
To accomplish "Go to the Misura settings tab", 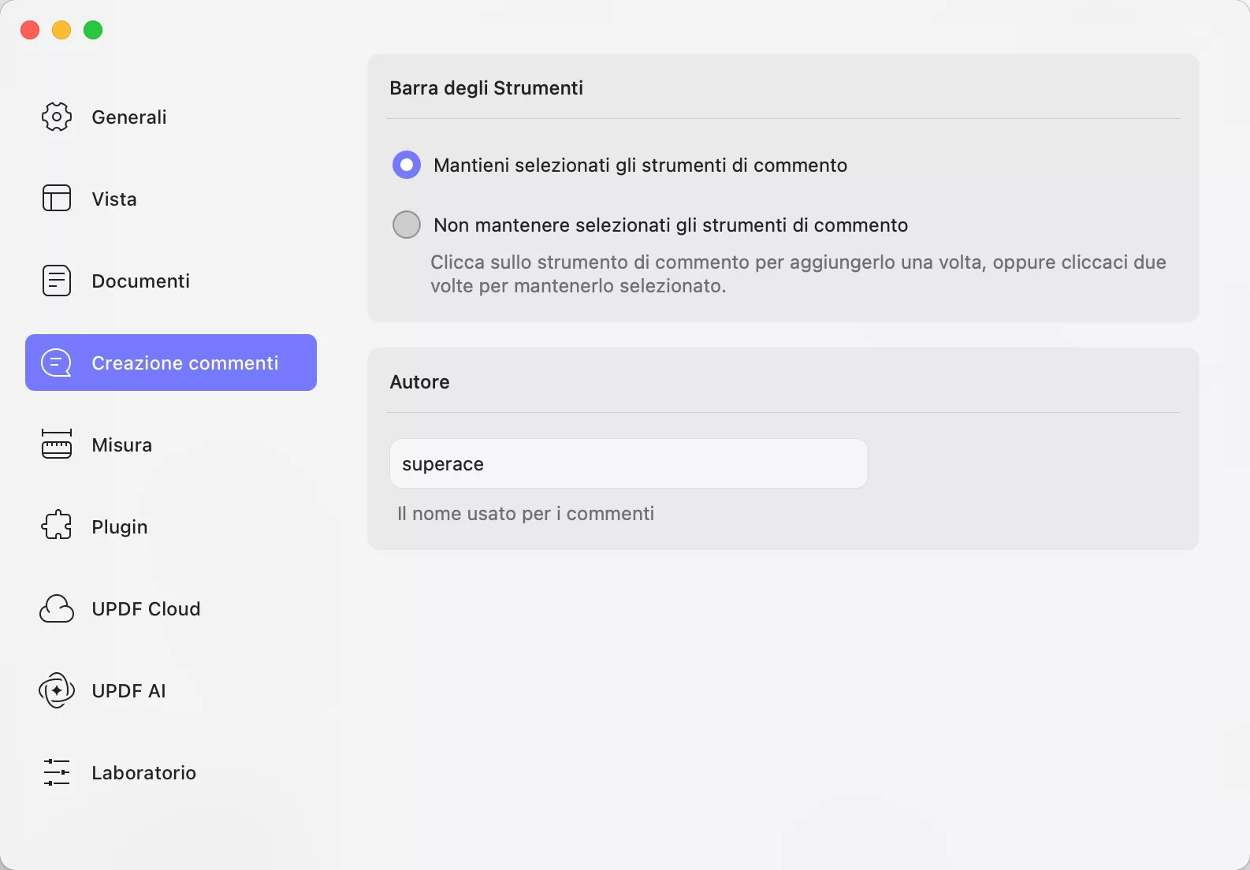I will click(122, 444).
